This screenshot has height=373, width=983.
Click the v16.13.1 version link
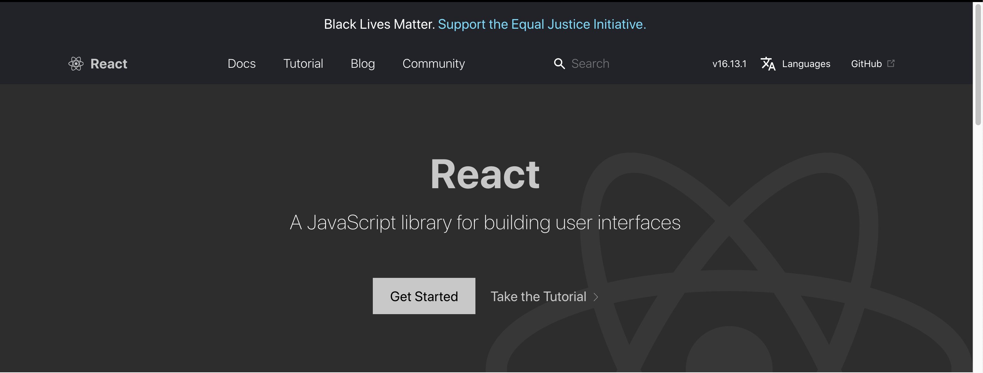point(729,64)
